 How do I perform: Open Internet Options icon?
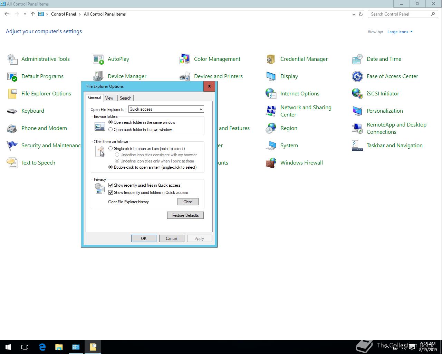pyautogui.click(x=271, y=94)
